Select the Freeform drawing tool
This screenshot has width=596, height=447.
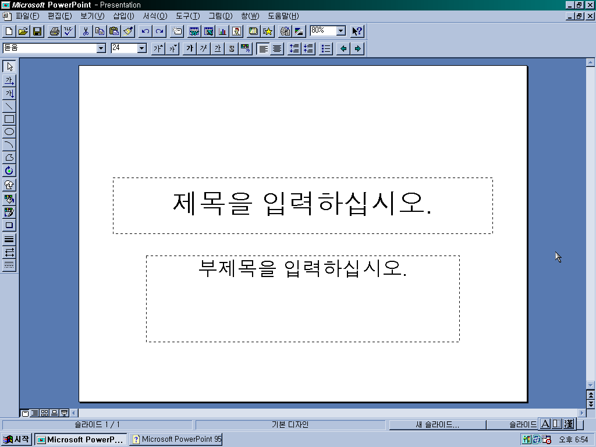[9, 158]
